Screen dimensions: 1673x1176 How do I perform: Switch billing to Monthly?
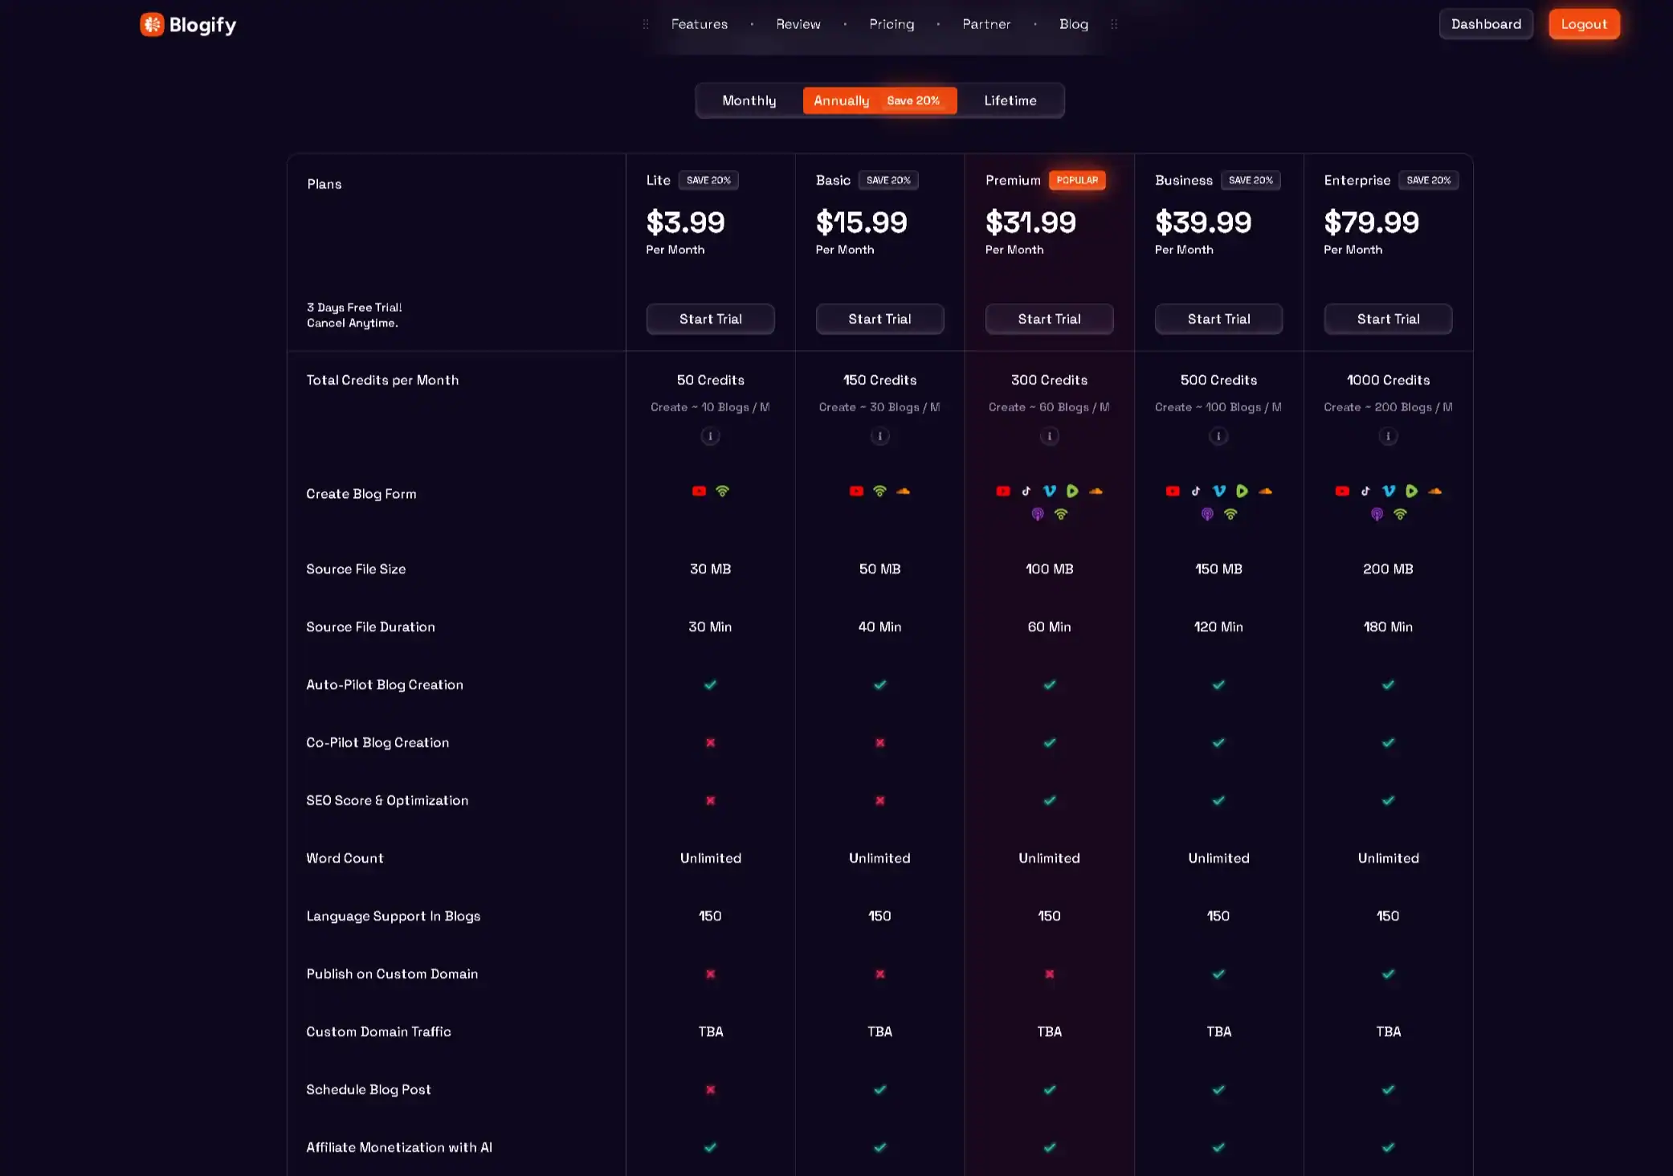point(749,100)
